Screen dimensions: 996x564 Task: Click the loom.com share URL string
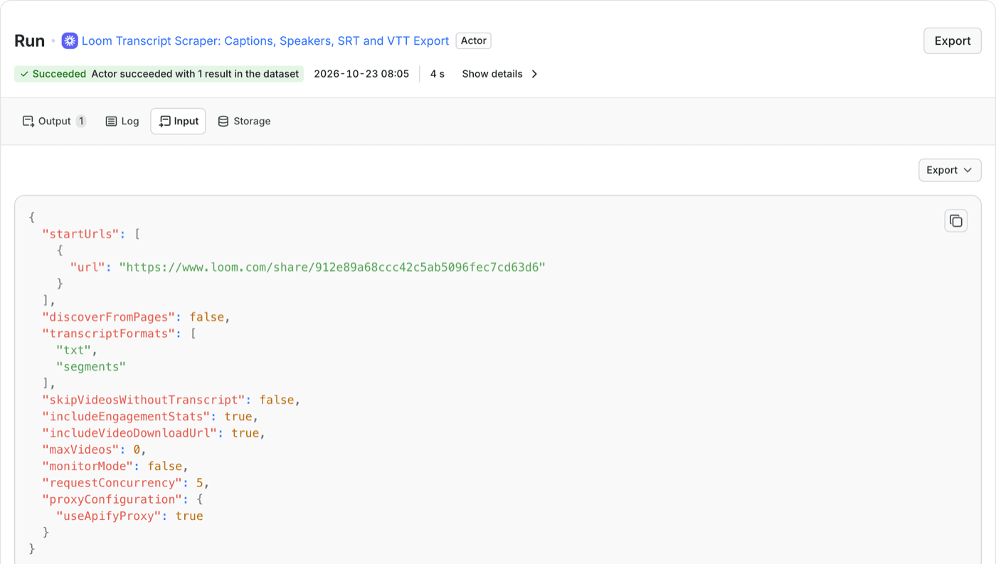coord(332,267)
